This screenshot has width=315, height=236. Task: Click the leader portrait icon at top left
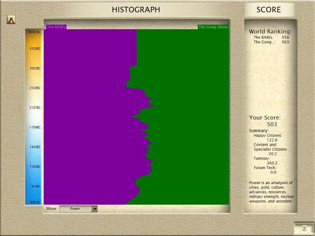(11, 20)
